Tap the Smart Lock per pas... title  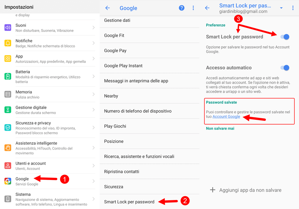click(x=245, y=6)
